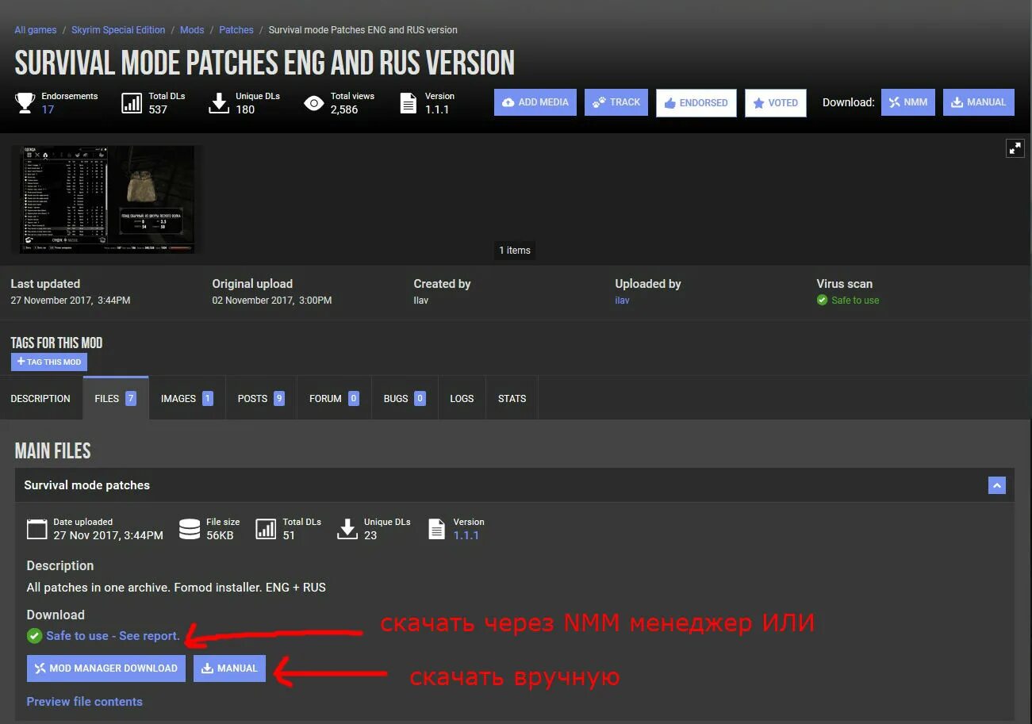The width and height of the screenshot is (1032, 724).
Task: Click the Endorsements trophy icon
Action: click(x=25, y=102)
